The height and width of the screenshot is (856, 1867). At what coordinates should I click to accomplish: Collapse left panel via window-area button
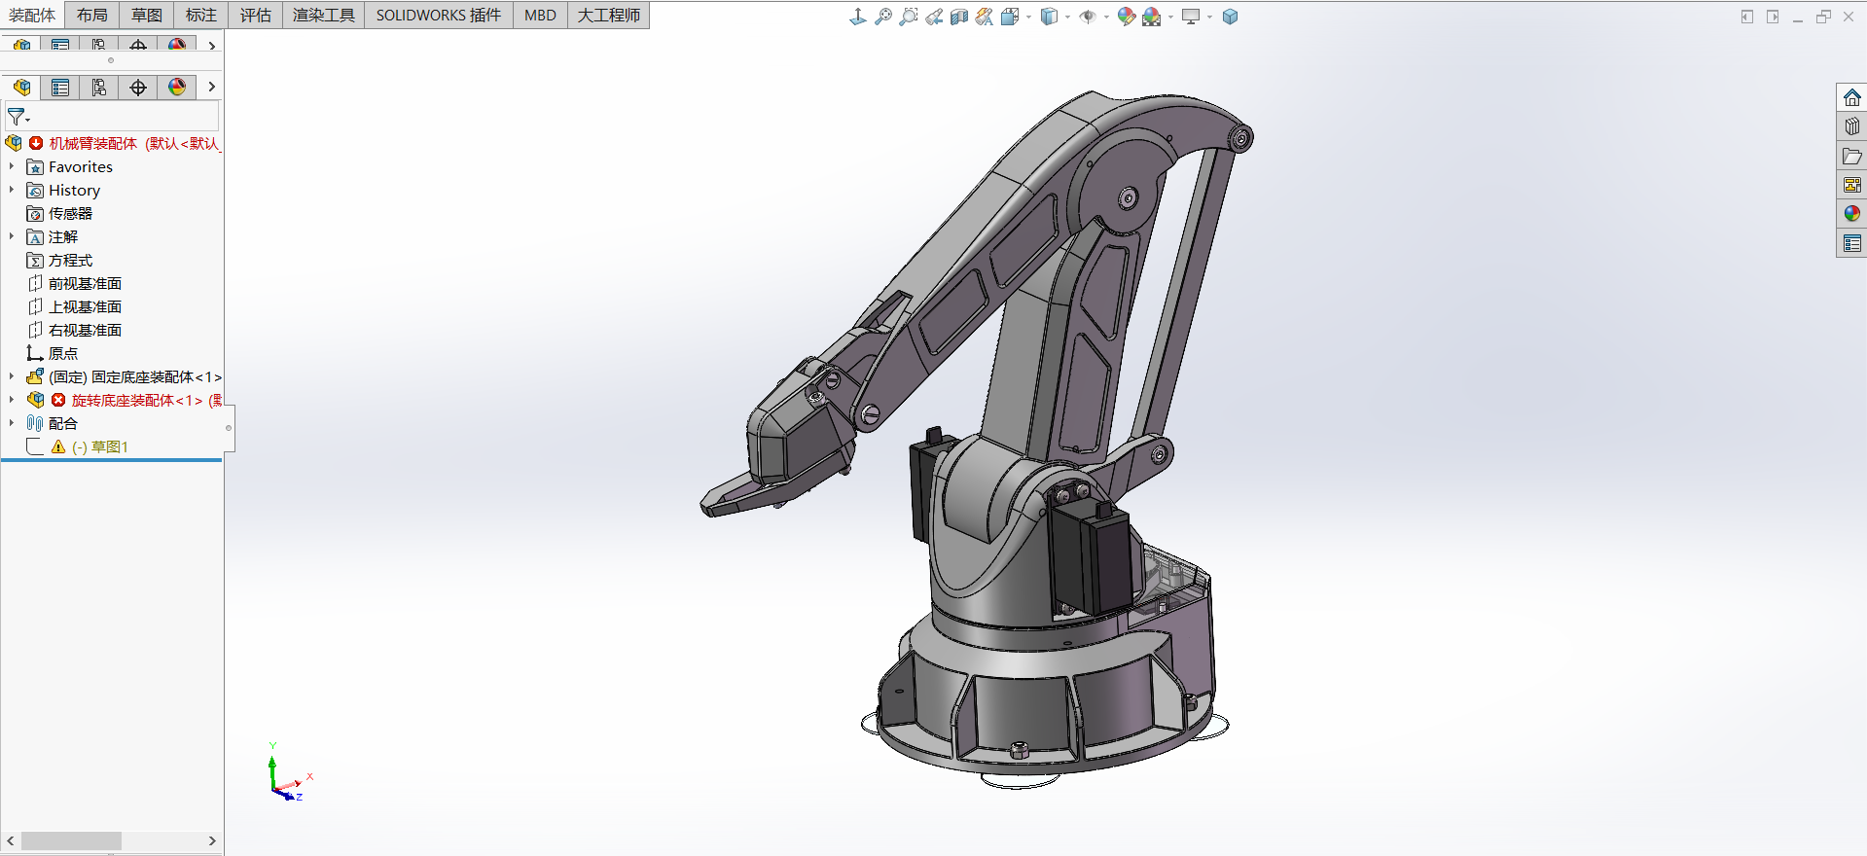tap(1747, 17)
